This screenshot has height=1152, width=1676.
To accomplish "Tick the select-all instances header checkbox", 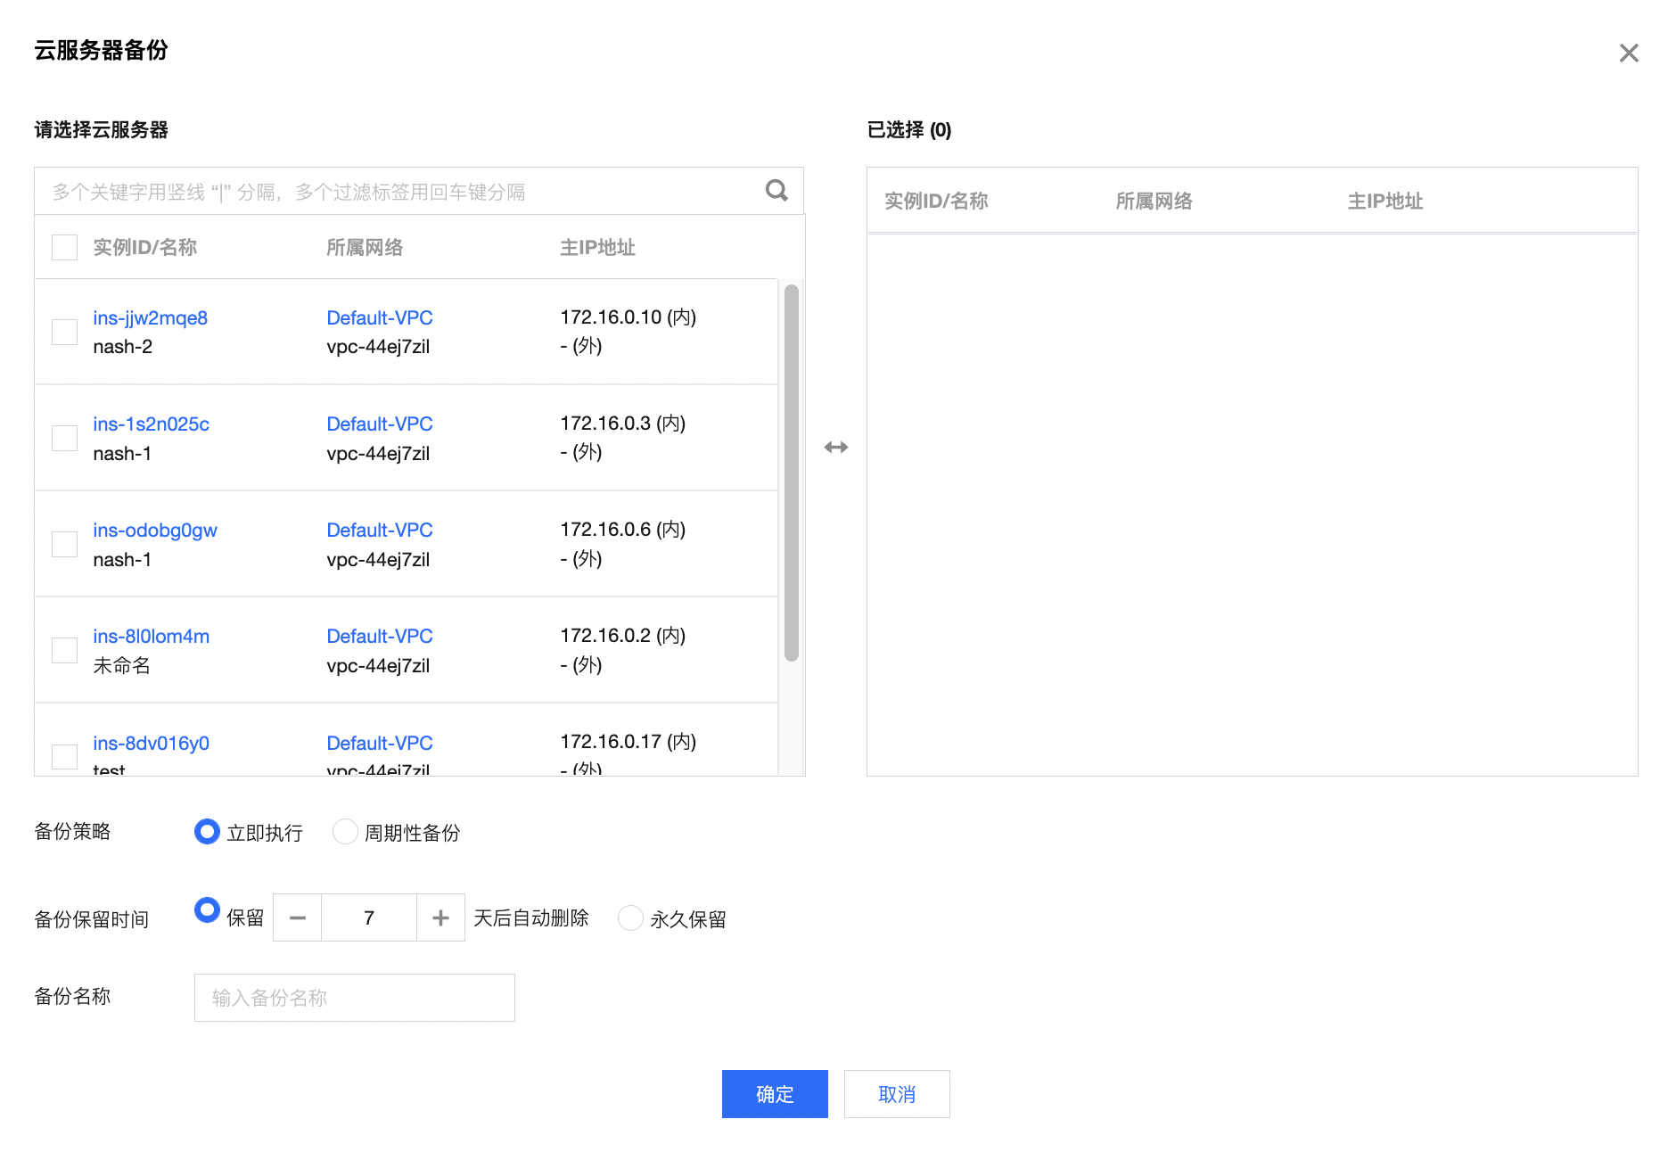I will pos(64,247).
